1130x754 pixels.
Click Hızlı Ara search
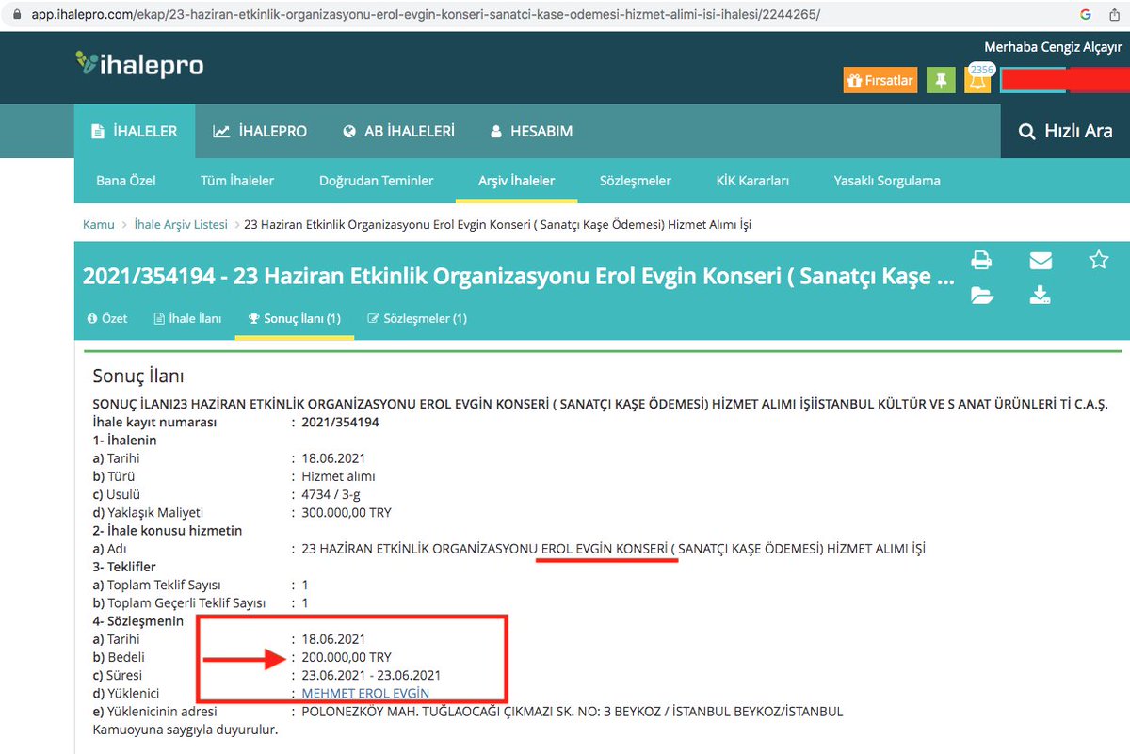pos(1065,132)
